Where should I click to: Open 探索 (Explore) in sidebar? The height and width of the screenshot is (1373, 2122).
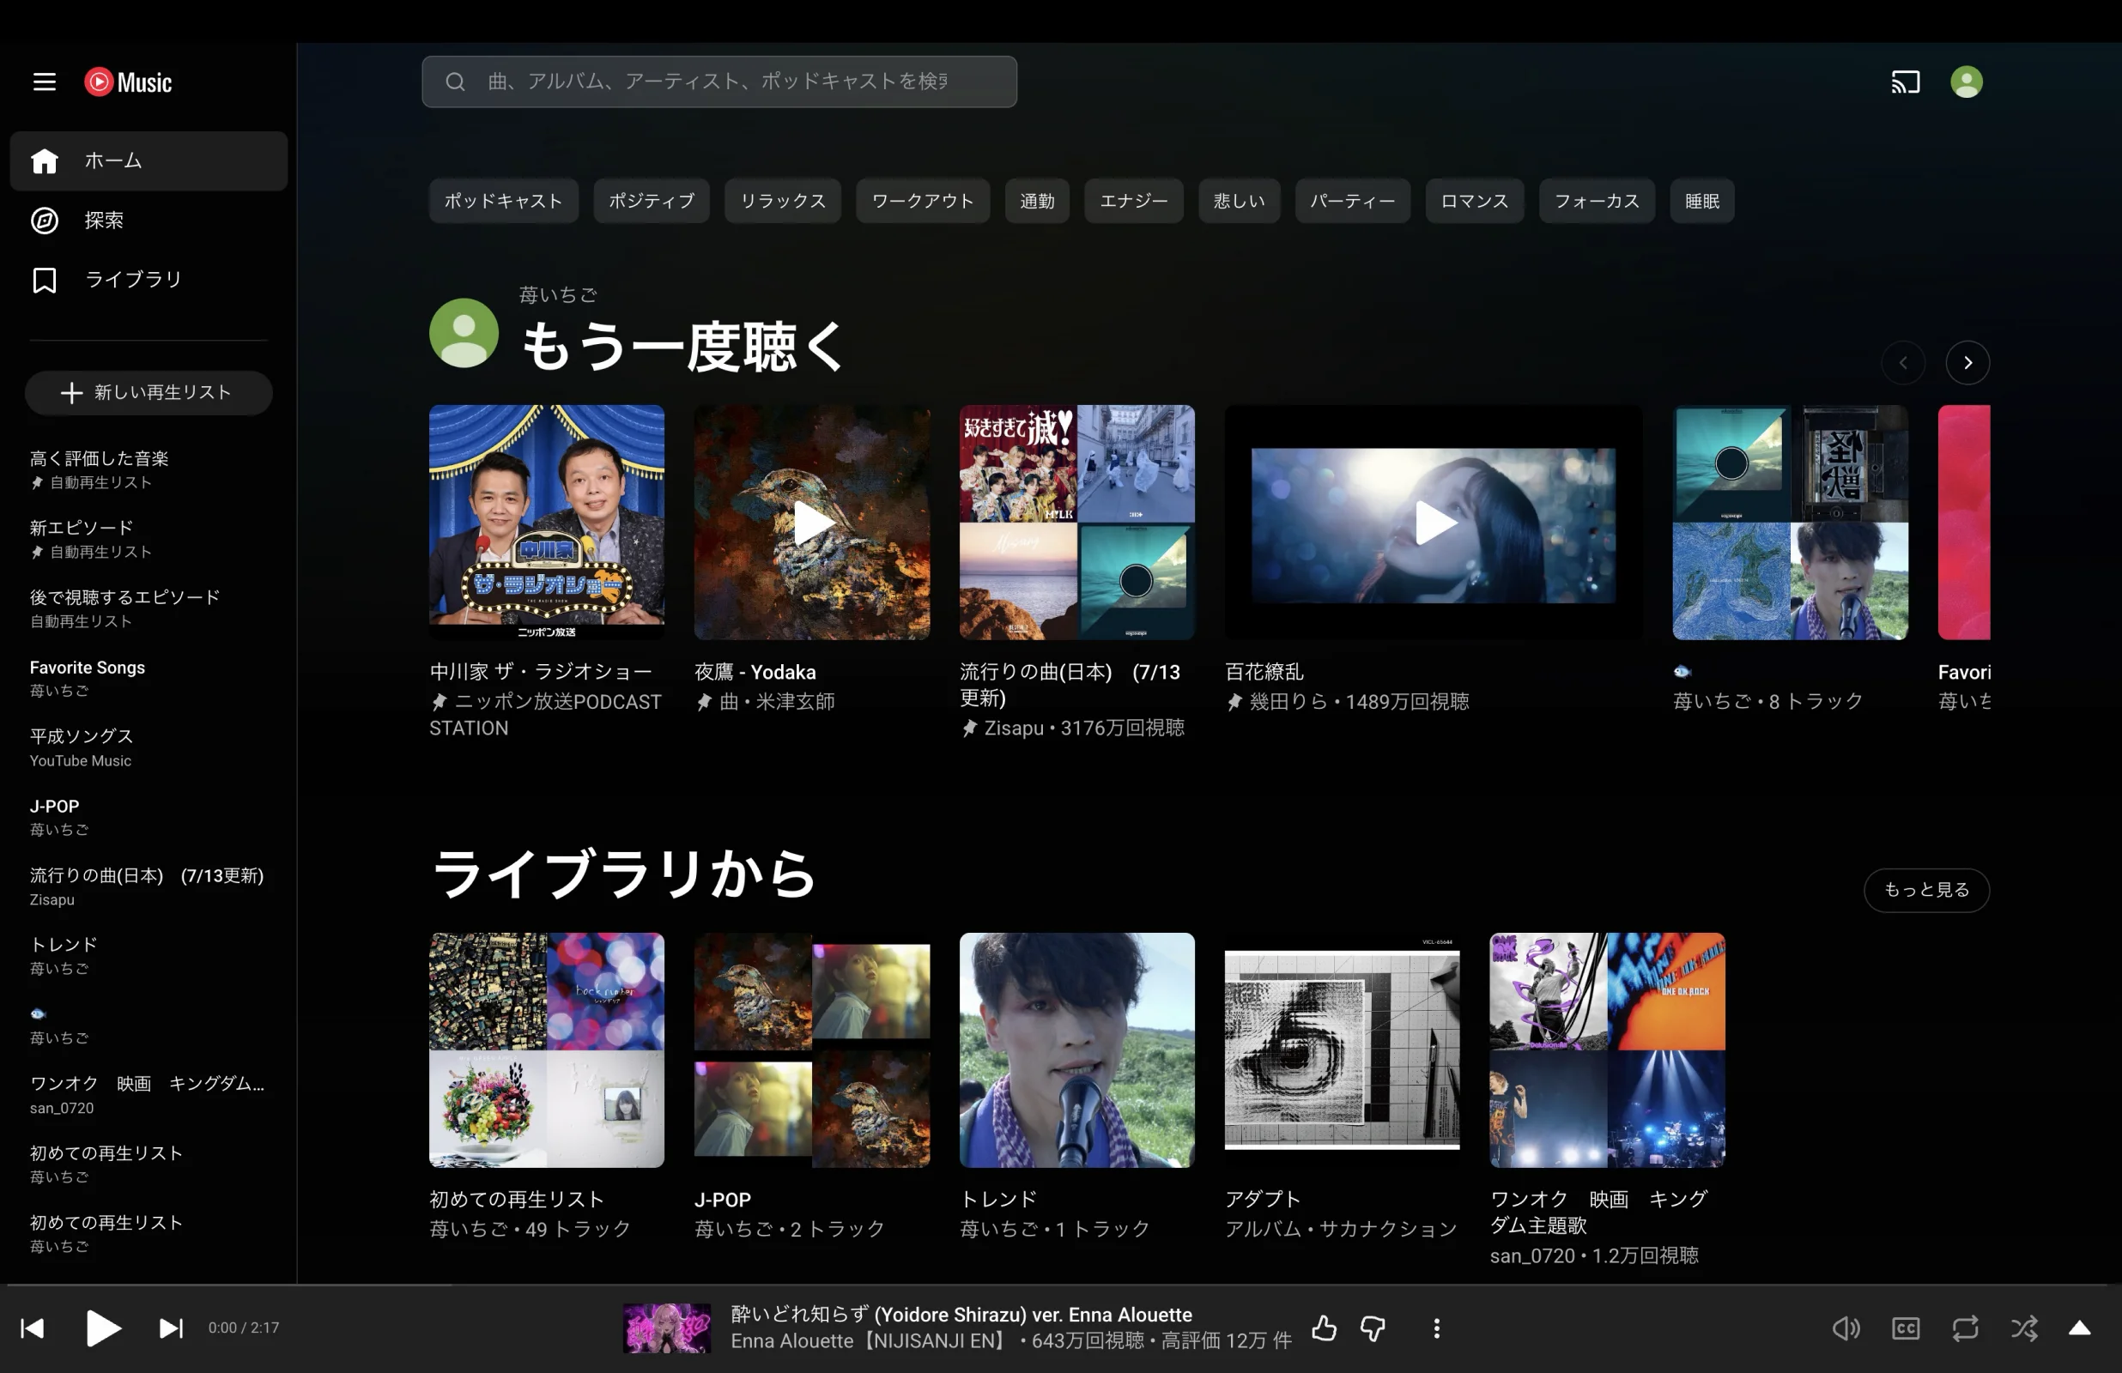pos(149,221)
